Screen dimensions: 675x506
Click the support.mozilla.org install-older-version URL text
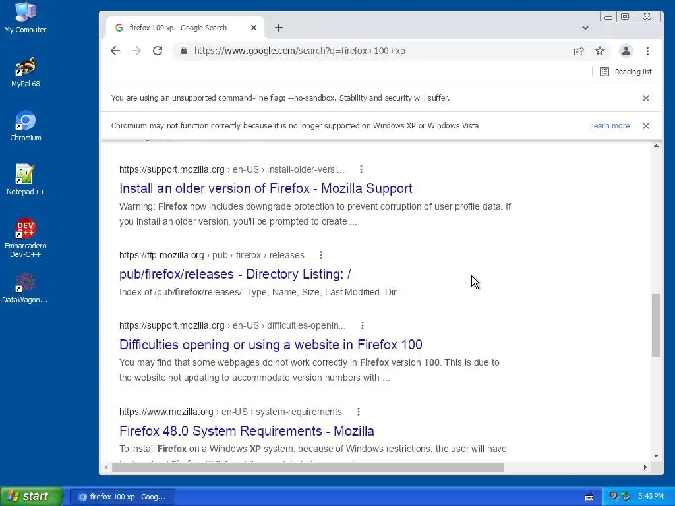pos(231,169)
